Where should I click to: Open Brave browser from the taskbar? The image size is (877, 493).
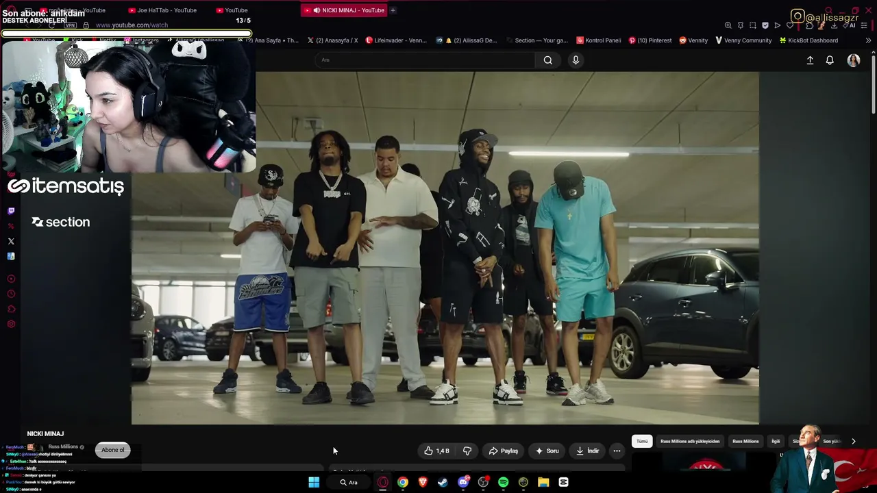[x=423, y=482]
